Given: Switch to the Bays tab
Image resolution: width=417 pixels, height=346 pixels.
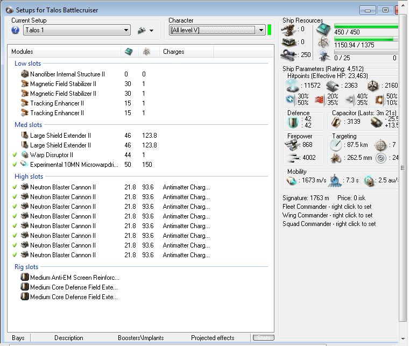Looking at the screenshot, I should point(18,338).
